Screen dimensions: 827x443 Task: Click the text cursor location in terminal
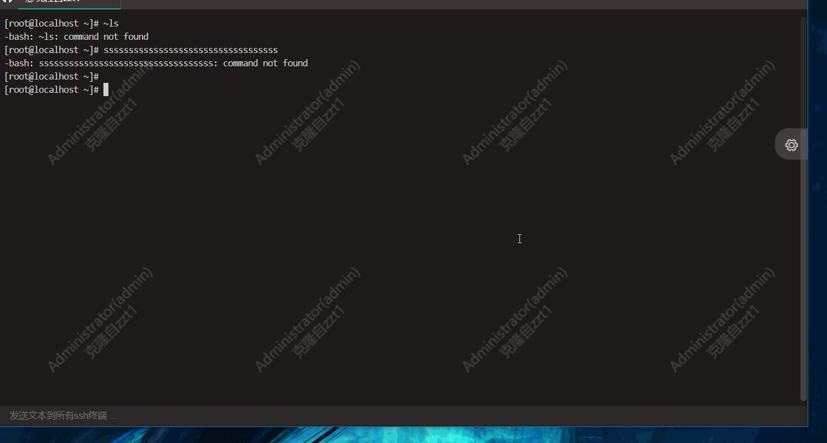tap(519, 239)
